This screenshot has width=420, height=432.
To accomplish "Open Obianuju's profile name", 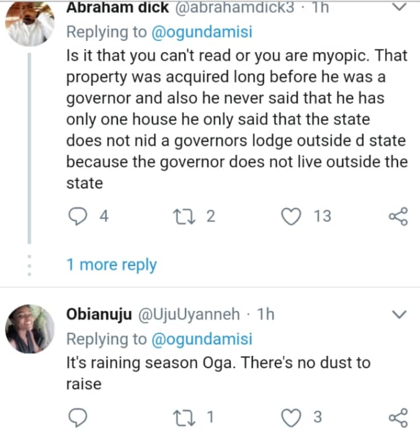I will coord(99,314).
